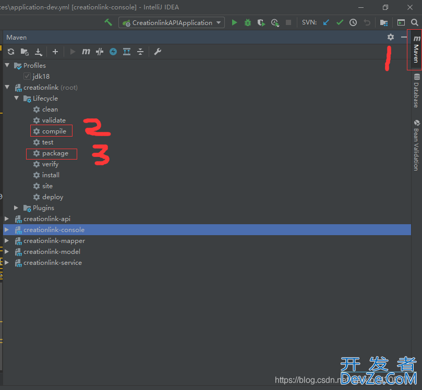The width and height of the screenshot is (422, 390).
Task: Toggle the jdk18 profile checkbox
Action: 27,77
